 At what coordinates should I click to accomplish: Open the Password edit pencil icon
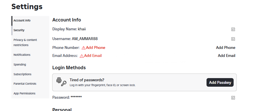coord(233,98)
